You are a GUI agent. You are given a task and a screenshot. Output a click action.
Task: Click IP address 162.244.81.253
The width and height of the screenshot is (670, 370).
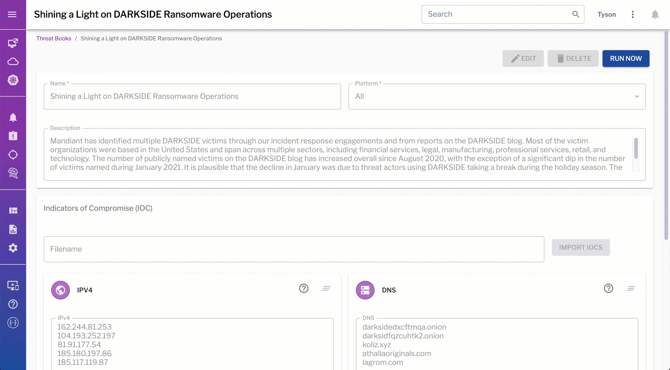coord(85,327)
